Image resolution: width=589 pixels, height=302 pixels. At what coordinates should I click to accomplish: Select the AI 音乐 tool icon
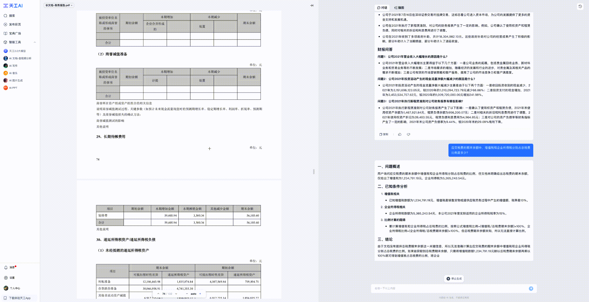5,73
